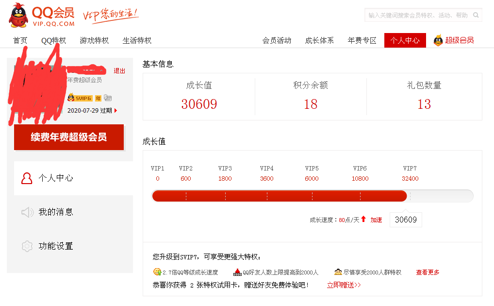Select 个人中心 in the left sidebar
494x306 pixels.
[73, 178]
